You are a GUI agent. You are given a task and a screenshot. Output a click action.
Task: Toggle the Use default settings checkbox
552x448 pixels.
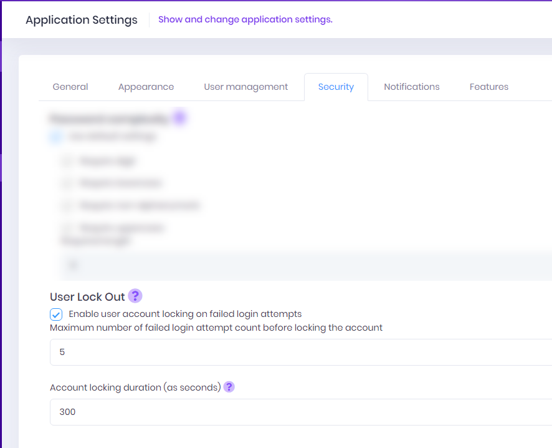tap(55, 136)
